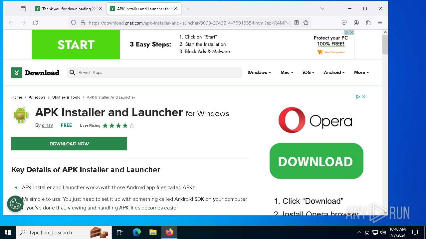
Task: Close the Opera sidebar ad
Action: 364,97
